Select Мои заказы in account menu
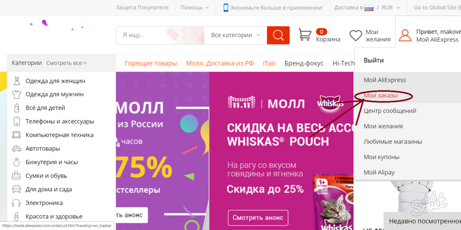Screen dimensions: 461x230 [380, 95]
